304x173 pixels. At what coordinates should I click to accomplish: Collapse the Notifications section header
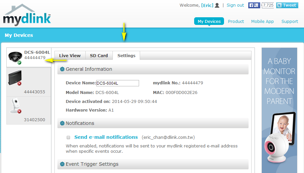(153, 123)
